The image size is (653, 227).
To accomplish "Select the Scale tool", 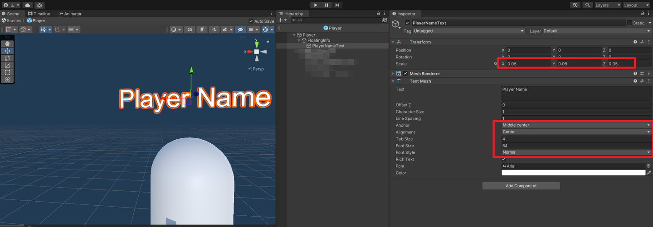I will coord(7,65).
